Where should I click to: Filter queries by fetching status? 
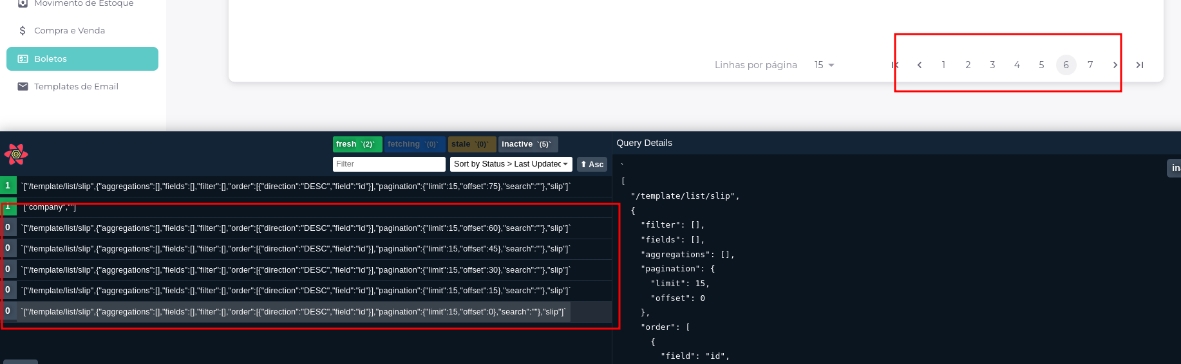click(x=415, y=144)
